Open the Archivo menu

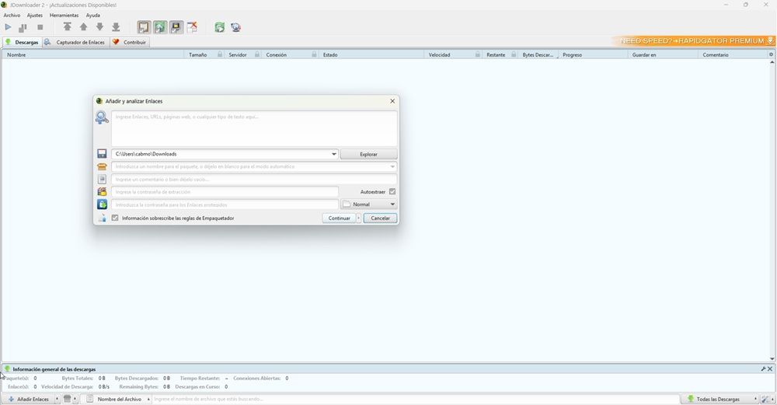click(12, 16)
